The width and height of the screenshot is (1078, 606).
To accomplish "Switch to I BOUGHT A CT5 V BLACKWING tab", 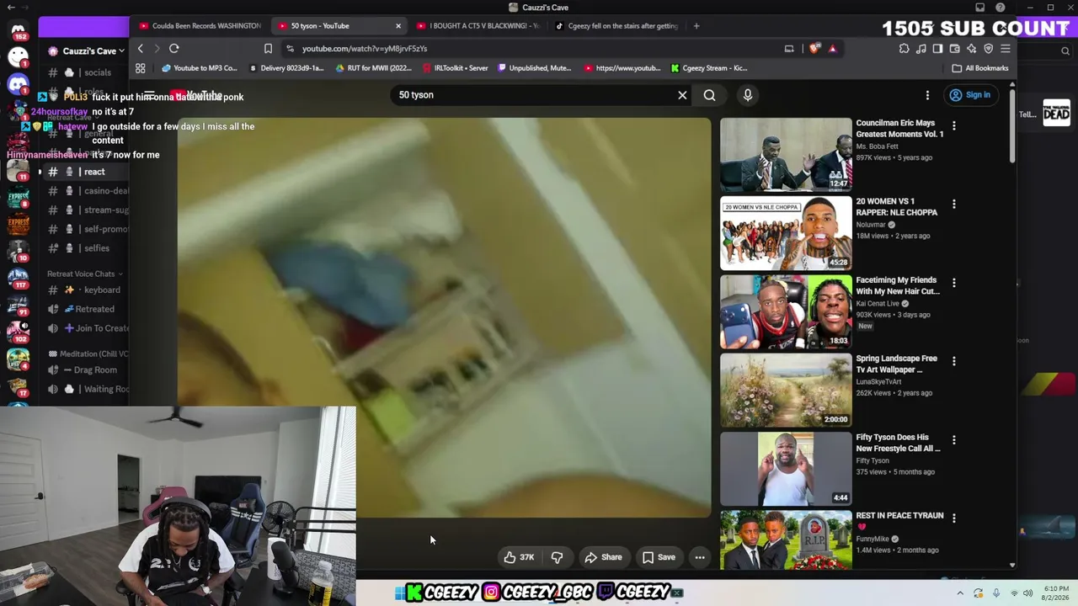I will click(478, 26).
